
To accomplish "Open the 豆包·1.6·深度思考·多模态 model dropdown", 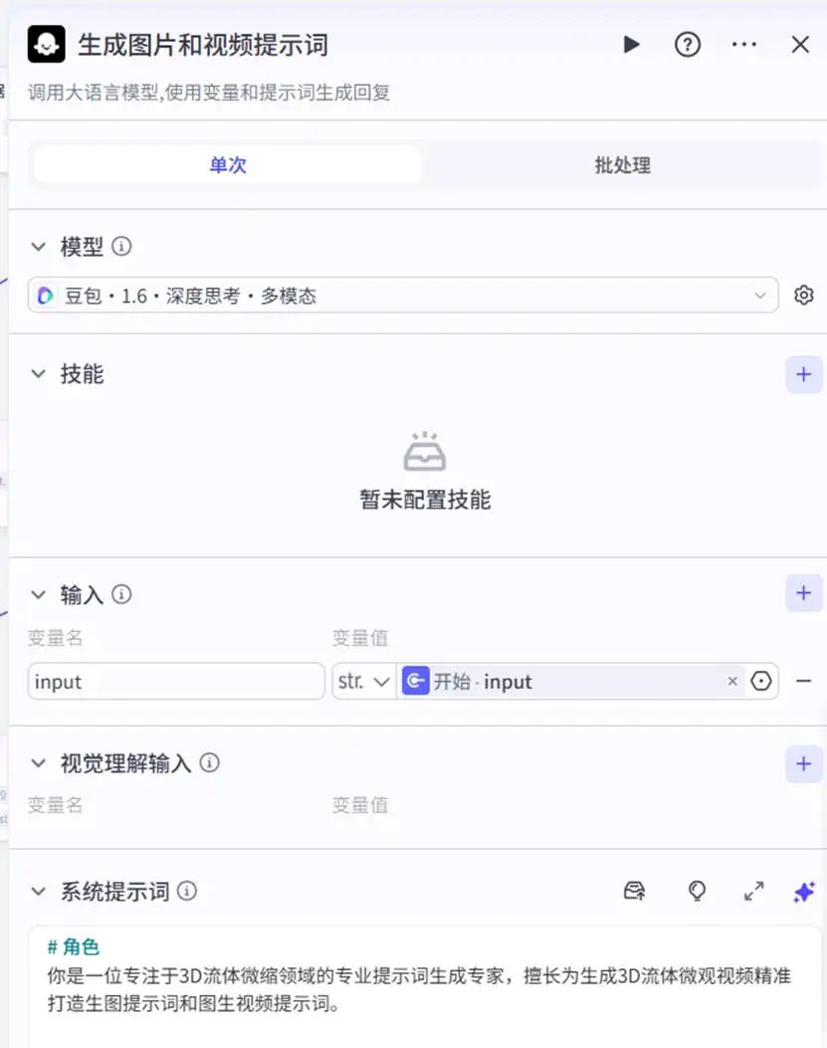I will [x=403, y=295].
